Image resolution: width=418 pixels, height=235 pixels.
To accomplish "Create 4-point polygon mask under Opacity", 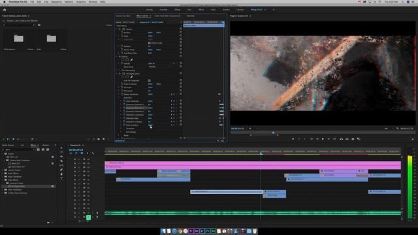I will 127,60.
